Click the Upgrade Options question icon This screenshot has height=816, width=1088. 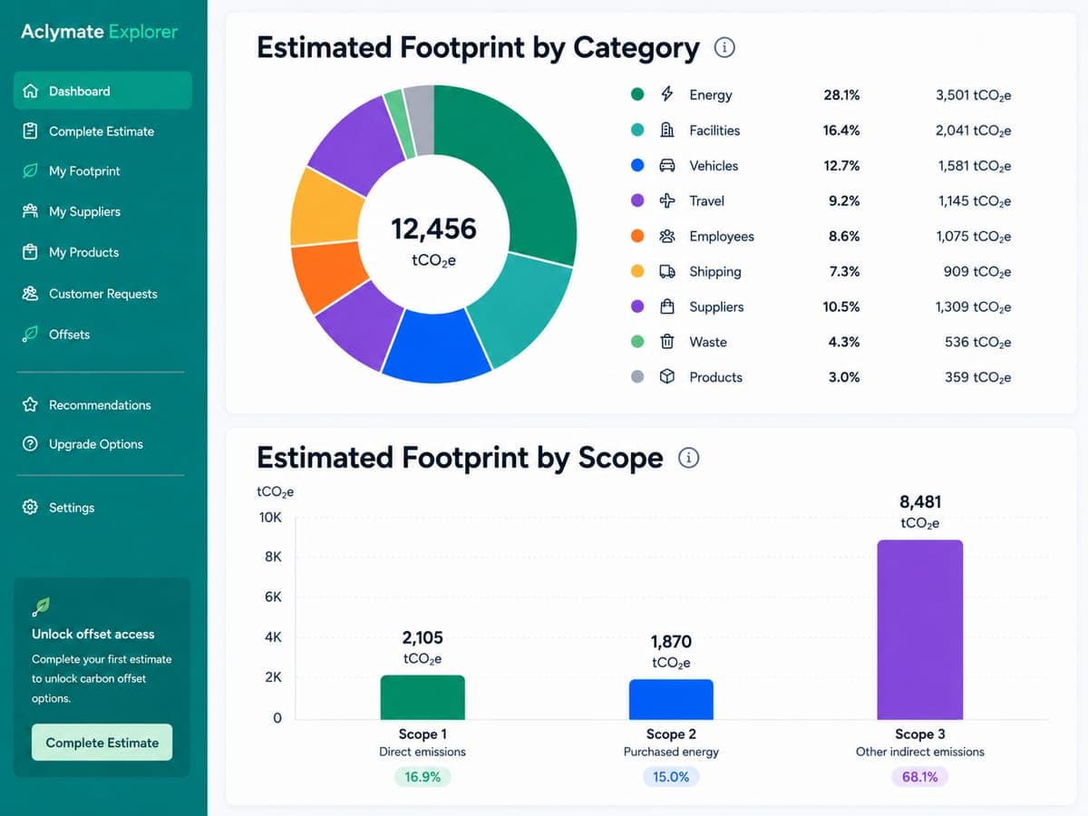[x=30, y=444]
